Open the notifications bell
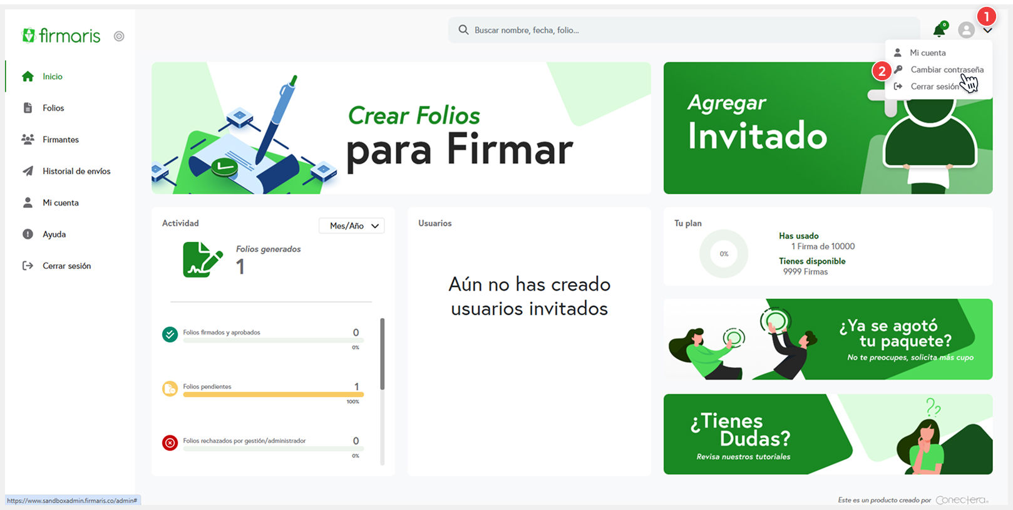The image size is (1013, 510). [940, 29]
